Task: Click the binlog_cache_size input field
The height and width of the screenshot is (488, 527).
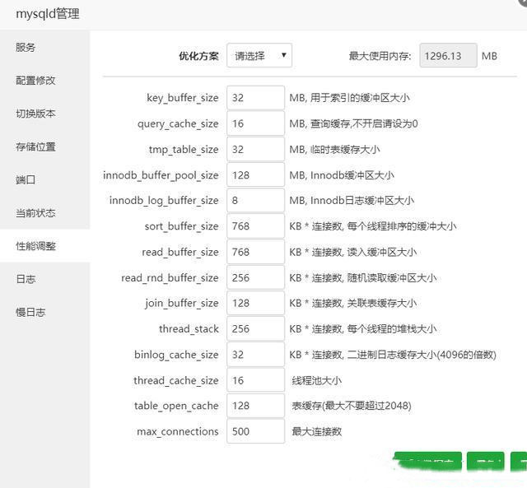Action: click(x=255, y=355)
